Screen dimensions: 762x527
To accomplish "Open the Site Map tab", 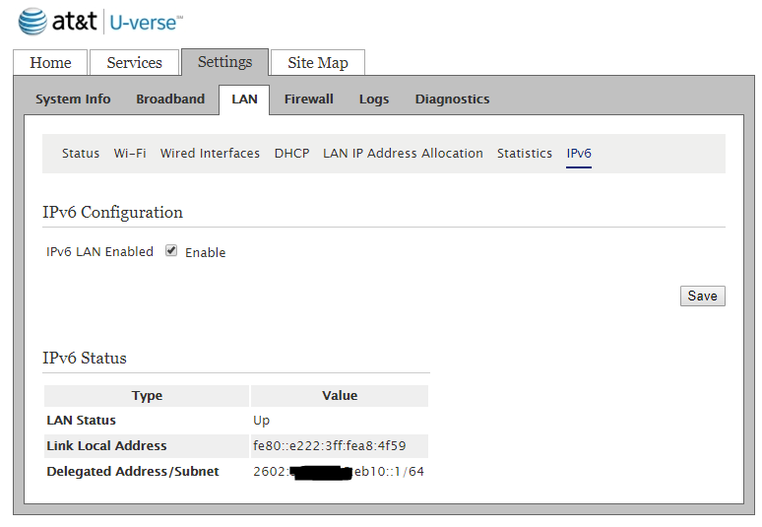I will click(317, 63).
